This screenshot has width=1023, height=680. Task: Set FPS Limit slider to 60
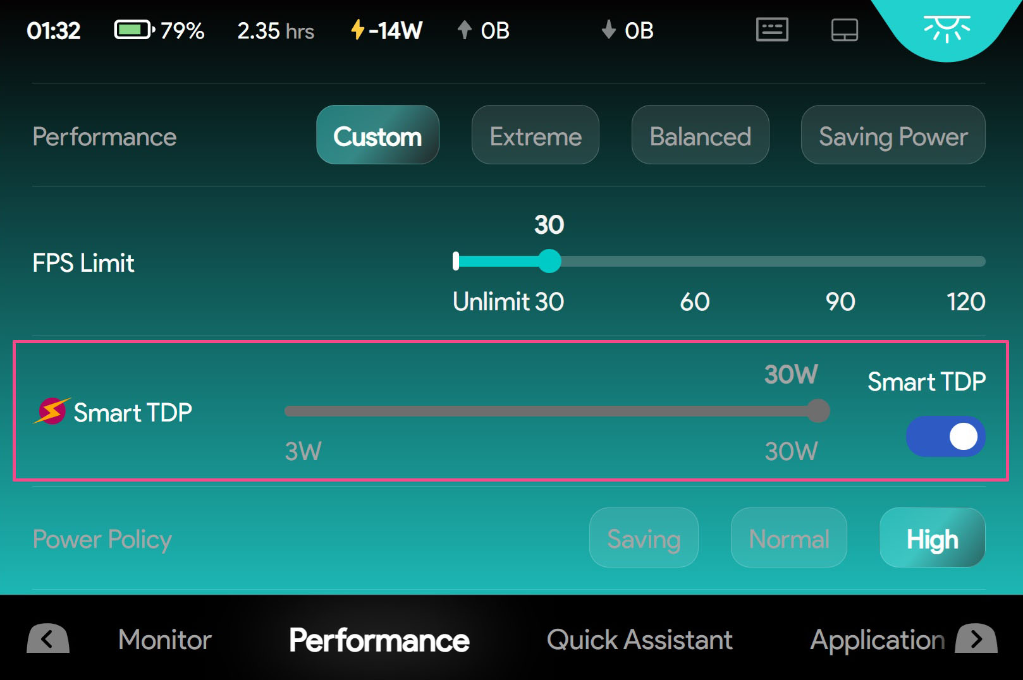coord(695,262)
